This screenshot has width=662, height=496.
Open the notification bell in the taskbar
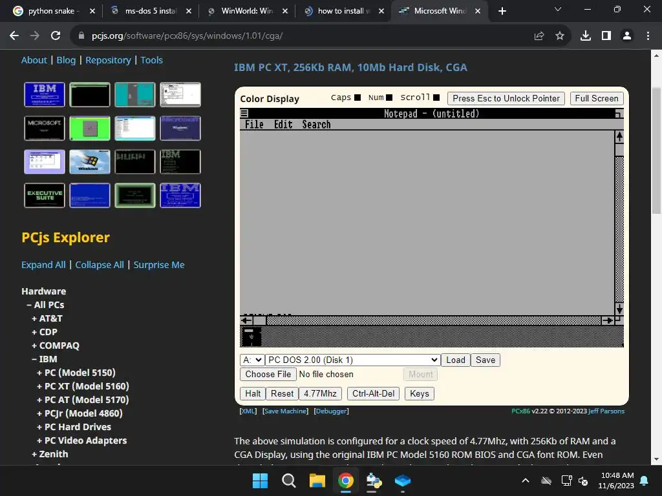pos(645,480)
